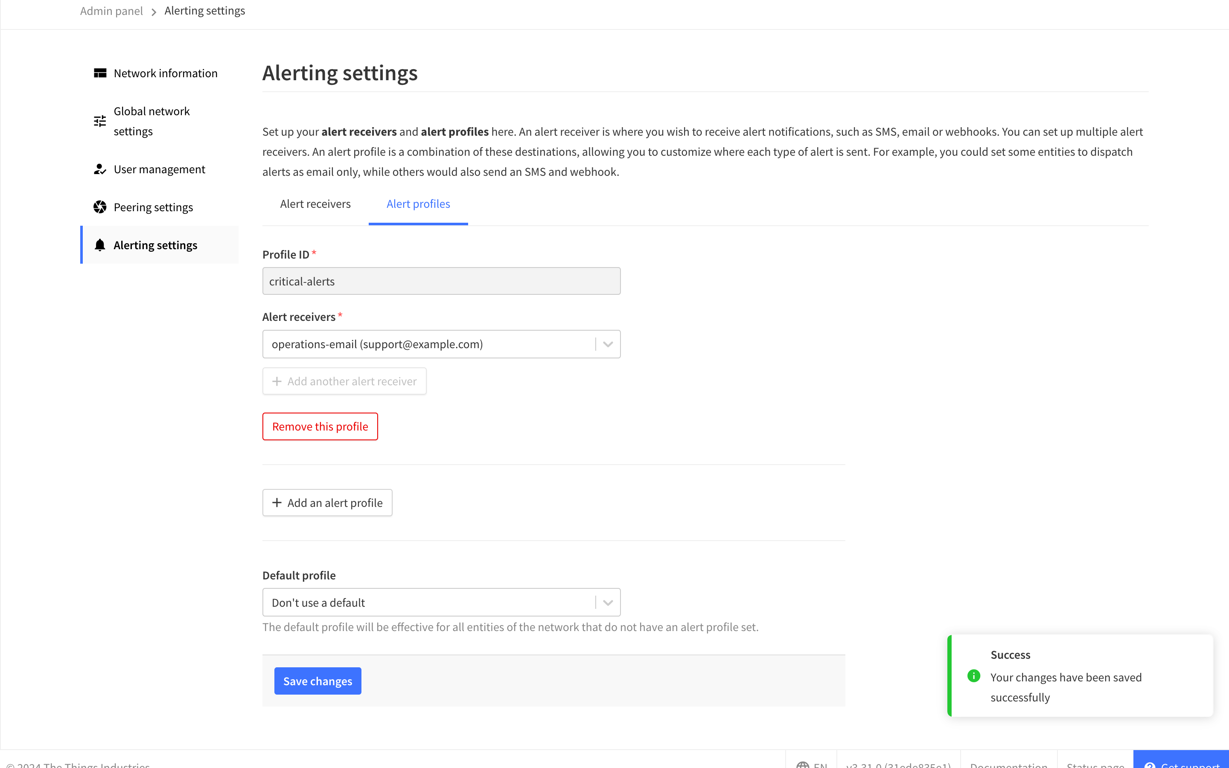Image resolution: width=1229 pixels, height=768 pixels.
Task: Open the operations-email receiver selection box
Action: click(x=429, y=344)
